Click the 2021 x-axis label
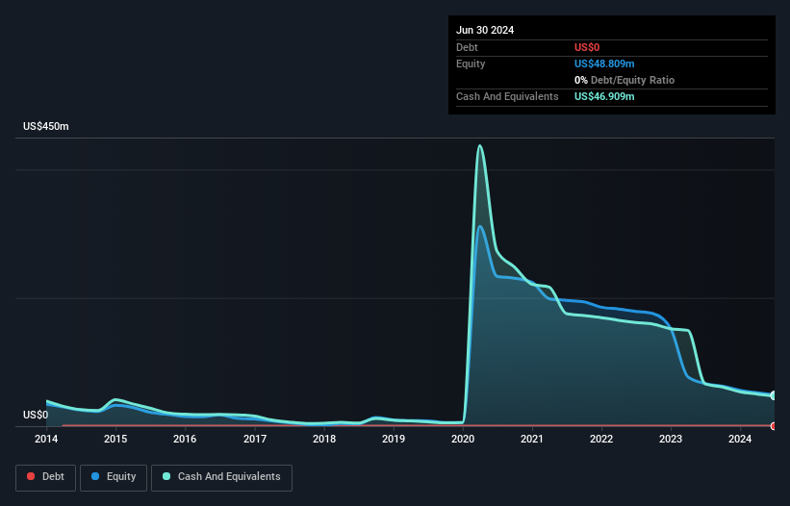This screenshot has height=506, width=790. pos(532,439)
